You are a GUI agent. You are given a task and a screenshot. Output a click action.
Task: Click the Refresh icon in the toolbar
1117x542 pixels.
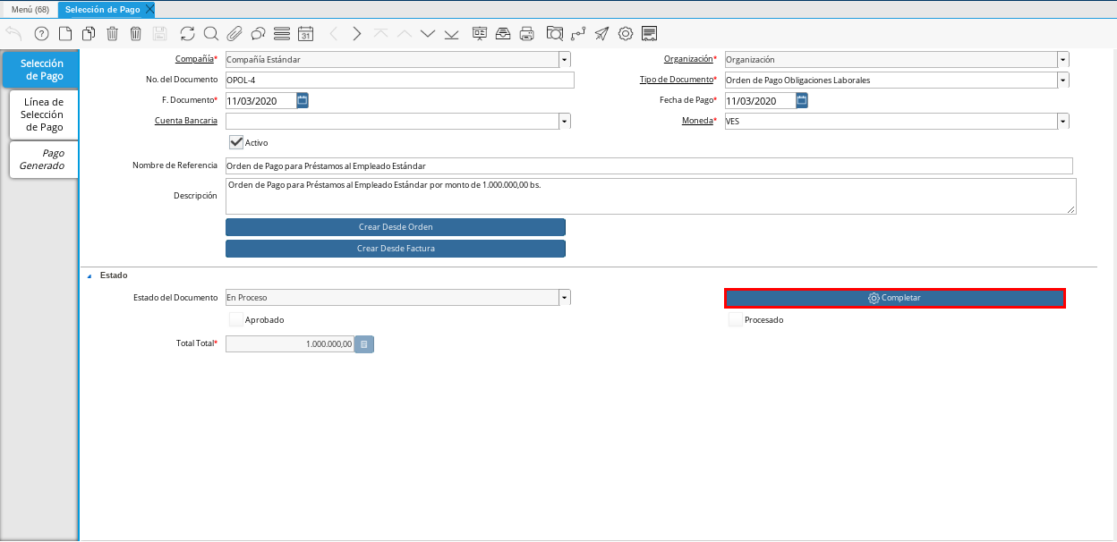[187, 34]
